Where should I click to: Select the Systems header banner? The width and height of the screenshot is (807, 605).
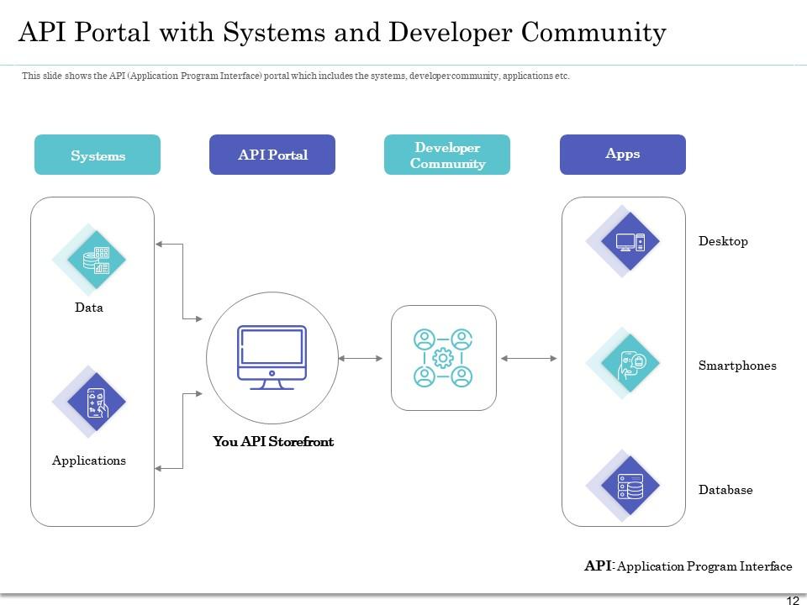pyautogui.click(x=98, y=155)
